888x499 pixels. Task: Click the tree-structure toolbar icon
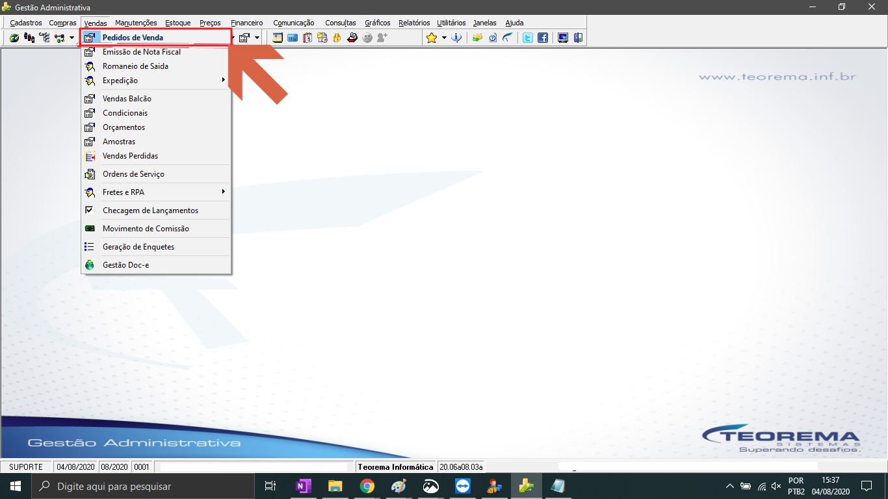click(44, 38)
